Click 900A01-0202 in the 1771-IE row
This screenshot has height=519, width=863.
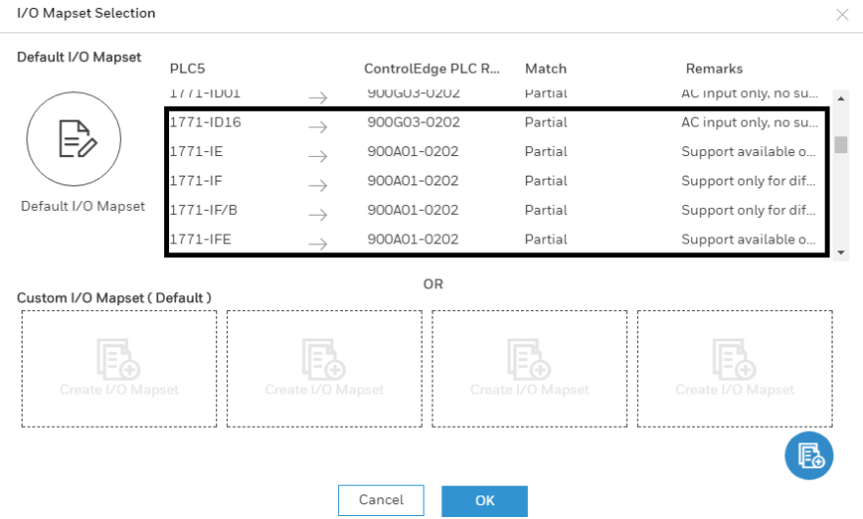[413, 152]
